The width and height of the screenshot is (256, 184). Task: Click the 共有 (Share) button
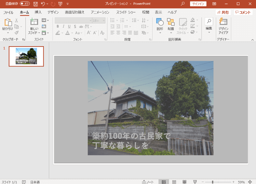click(223, 12)
